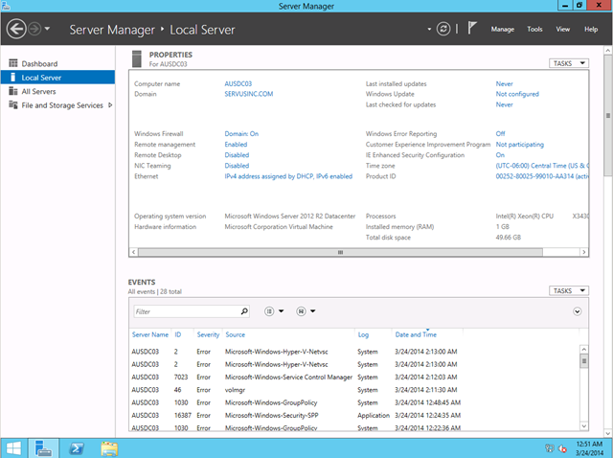This screenshot has width=613, height=458.
Task: Select Local Server in the sidebar
Action: point(57,78)
